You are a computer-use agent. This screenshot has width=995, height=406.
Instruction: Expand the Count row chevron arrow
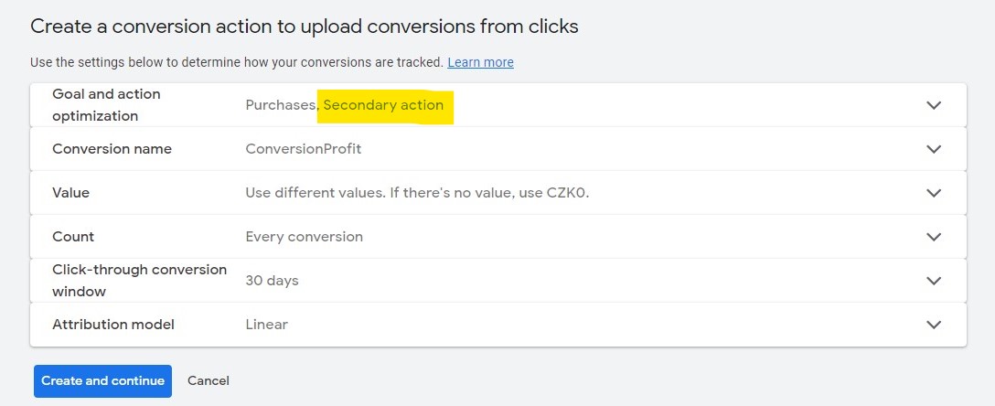pos(934,237)
